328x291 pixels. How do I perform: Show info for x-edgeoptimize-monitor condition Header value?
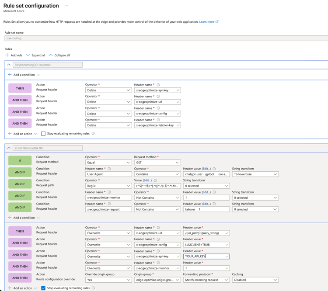(214, 192)
